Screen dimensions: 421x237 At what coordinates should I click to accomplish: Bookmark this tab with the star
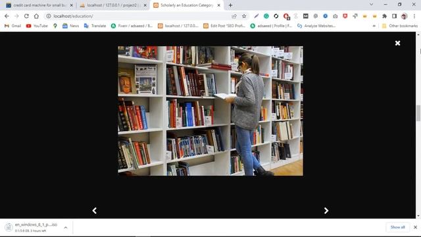point(244,16)
